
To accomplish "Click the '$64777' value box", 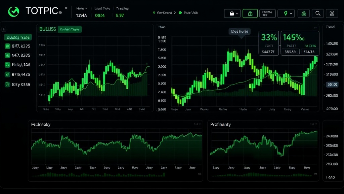I will [x=268, y=52].
